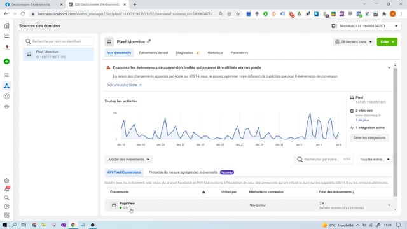This screenshot has height=229, width=407.
Task: Click the warning column triangle header
Action: [x=203, y=192]
